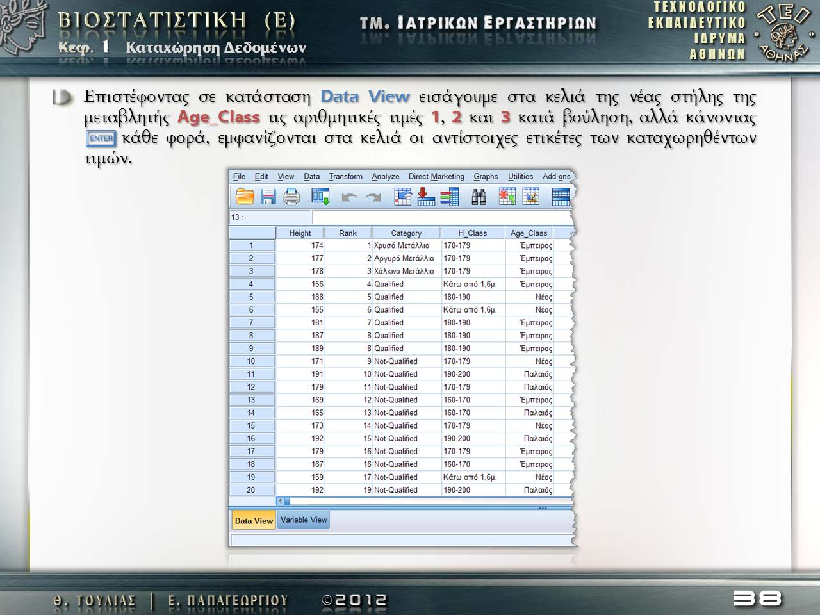Save the data file with floppy icon
Viewport: 820px width, 615px height.
268,197
